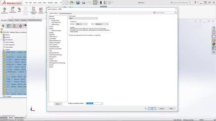Click the Reset button
This screenshot has height=121, width=216.
(58, 104)
